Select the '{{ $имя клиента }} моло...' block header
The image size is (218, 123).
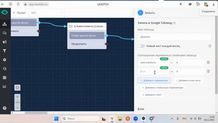[x=87, y=26]
